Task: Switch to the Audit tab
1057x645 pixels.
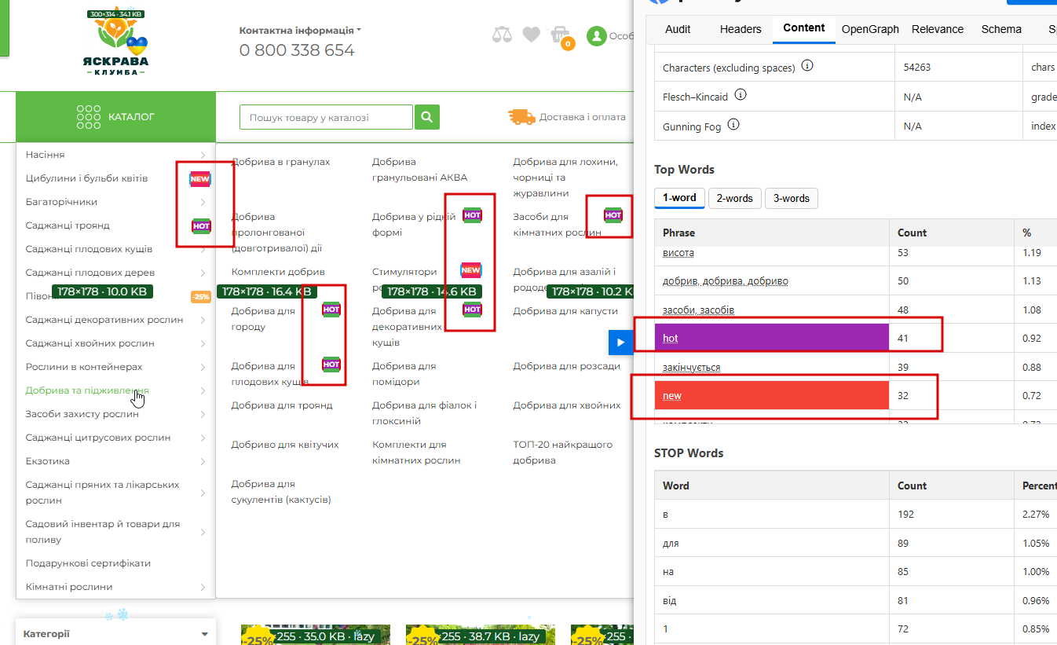Action: pos(678,29)
